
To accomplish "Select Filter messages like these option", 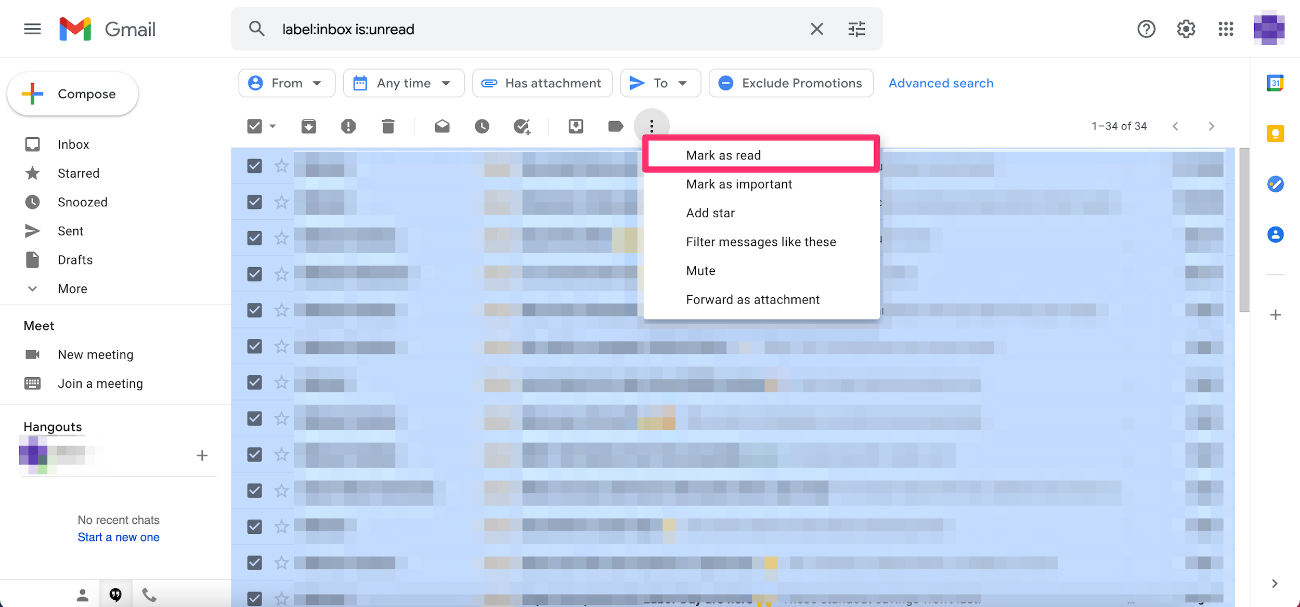I will (760, 241).
